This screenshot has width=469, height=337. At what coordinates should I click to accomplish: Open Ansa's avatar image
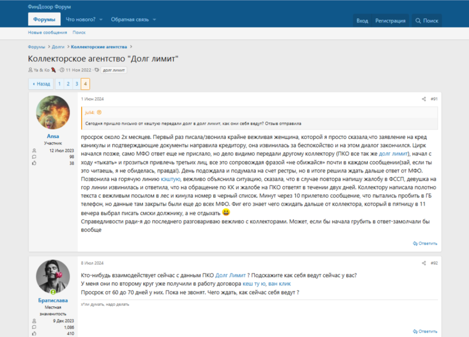[x=53, y=113]
